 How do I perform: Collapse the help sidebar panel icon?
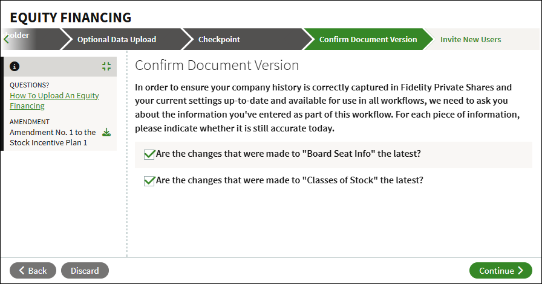tap(106, 66)
